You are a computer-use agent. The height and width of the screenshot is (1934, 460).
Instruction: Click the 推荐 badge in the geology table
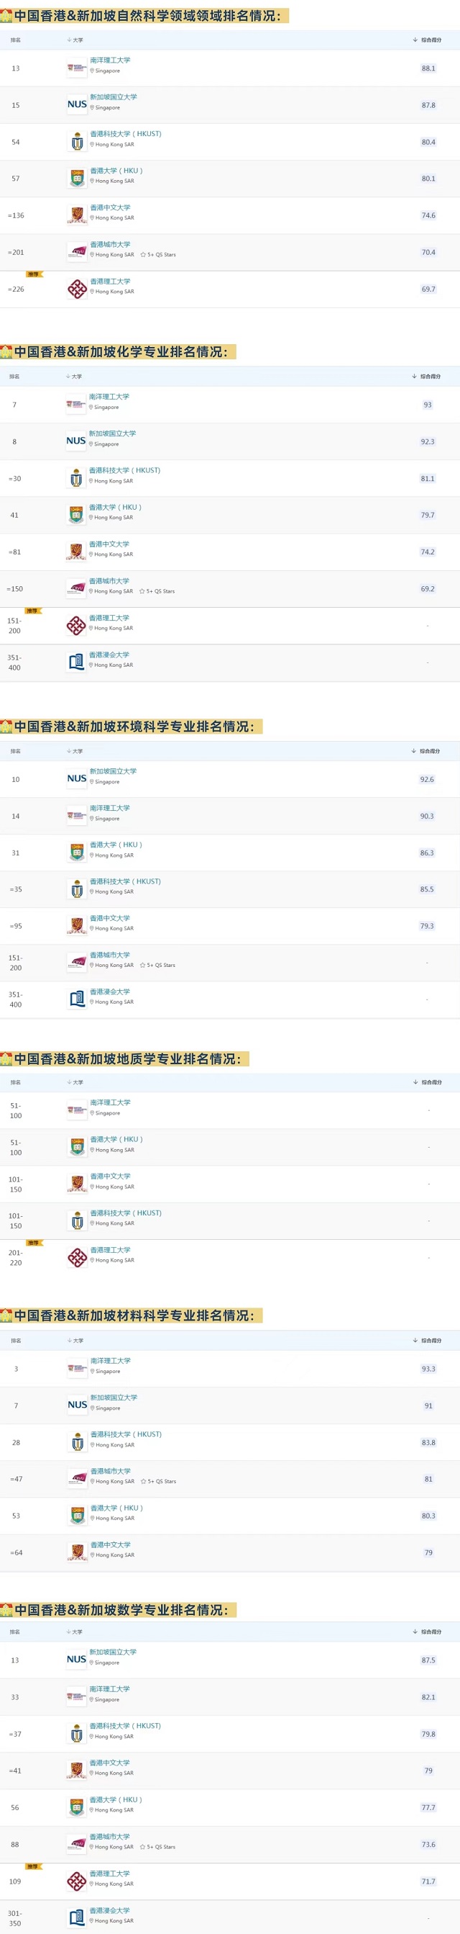(34, 1243)
